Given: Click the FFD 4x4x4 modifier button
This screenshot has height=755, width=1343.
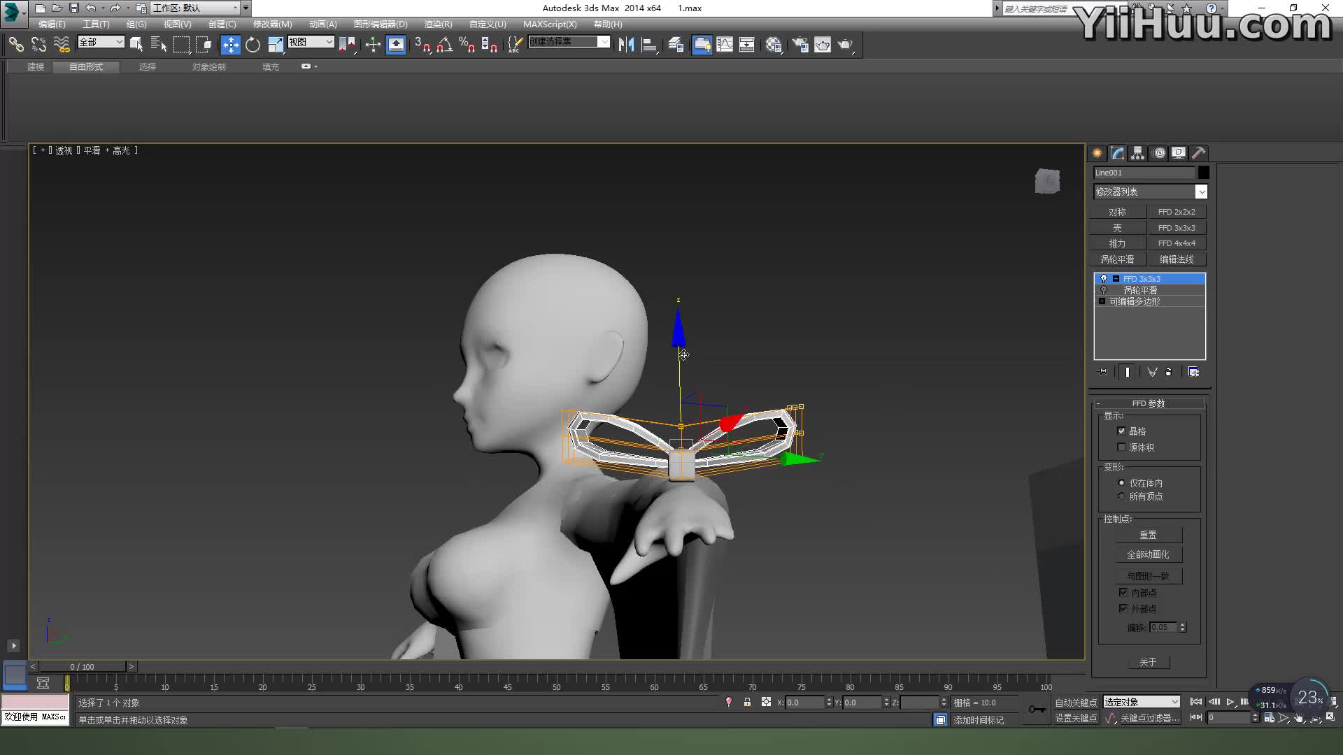Looking at the screenshot, I should pos(1177,243).
